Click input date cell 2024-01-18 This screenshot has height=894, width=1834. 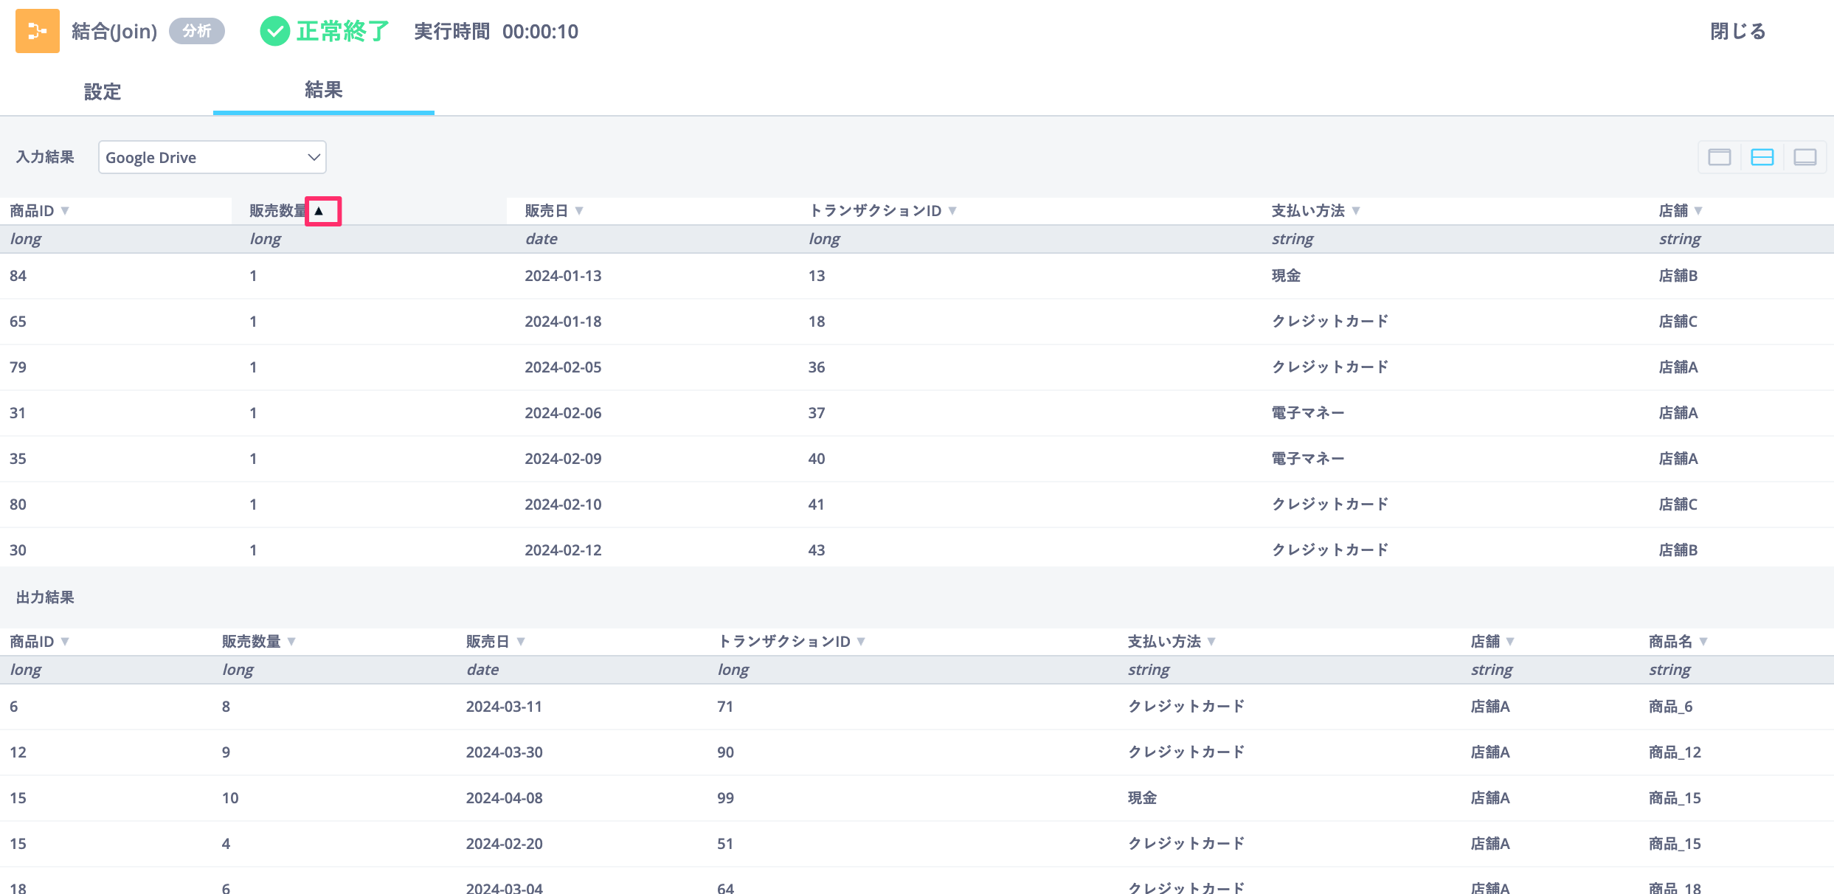click(x=563, y=322)
